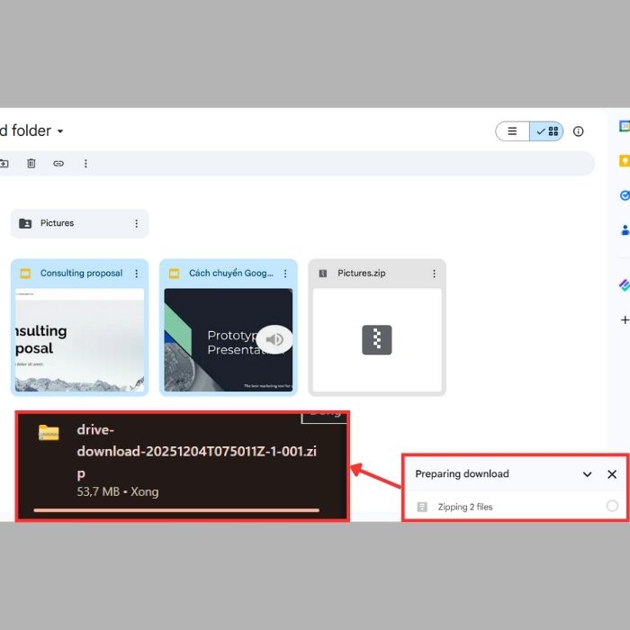The image size is (630, 630).
Task: Click the 53,7 MB • Xong status text
Action: 118,491
